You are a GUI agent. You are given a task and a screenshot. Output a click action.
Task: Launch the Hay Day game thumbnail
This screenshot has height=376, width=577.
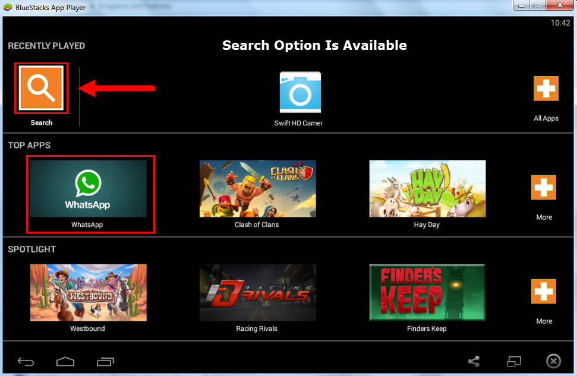click(428, 188)
